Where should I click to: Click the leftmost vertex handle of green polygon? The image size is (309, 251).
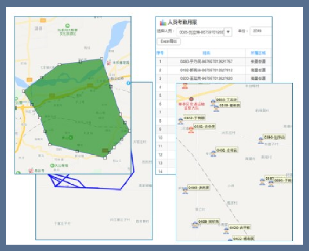coord(24,91)
